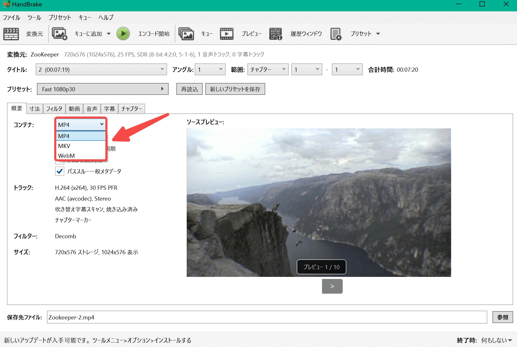Viewport: 517px width, 347px height.
Task: Click the source clapperboard icon
Action: (11, 34)
